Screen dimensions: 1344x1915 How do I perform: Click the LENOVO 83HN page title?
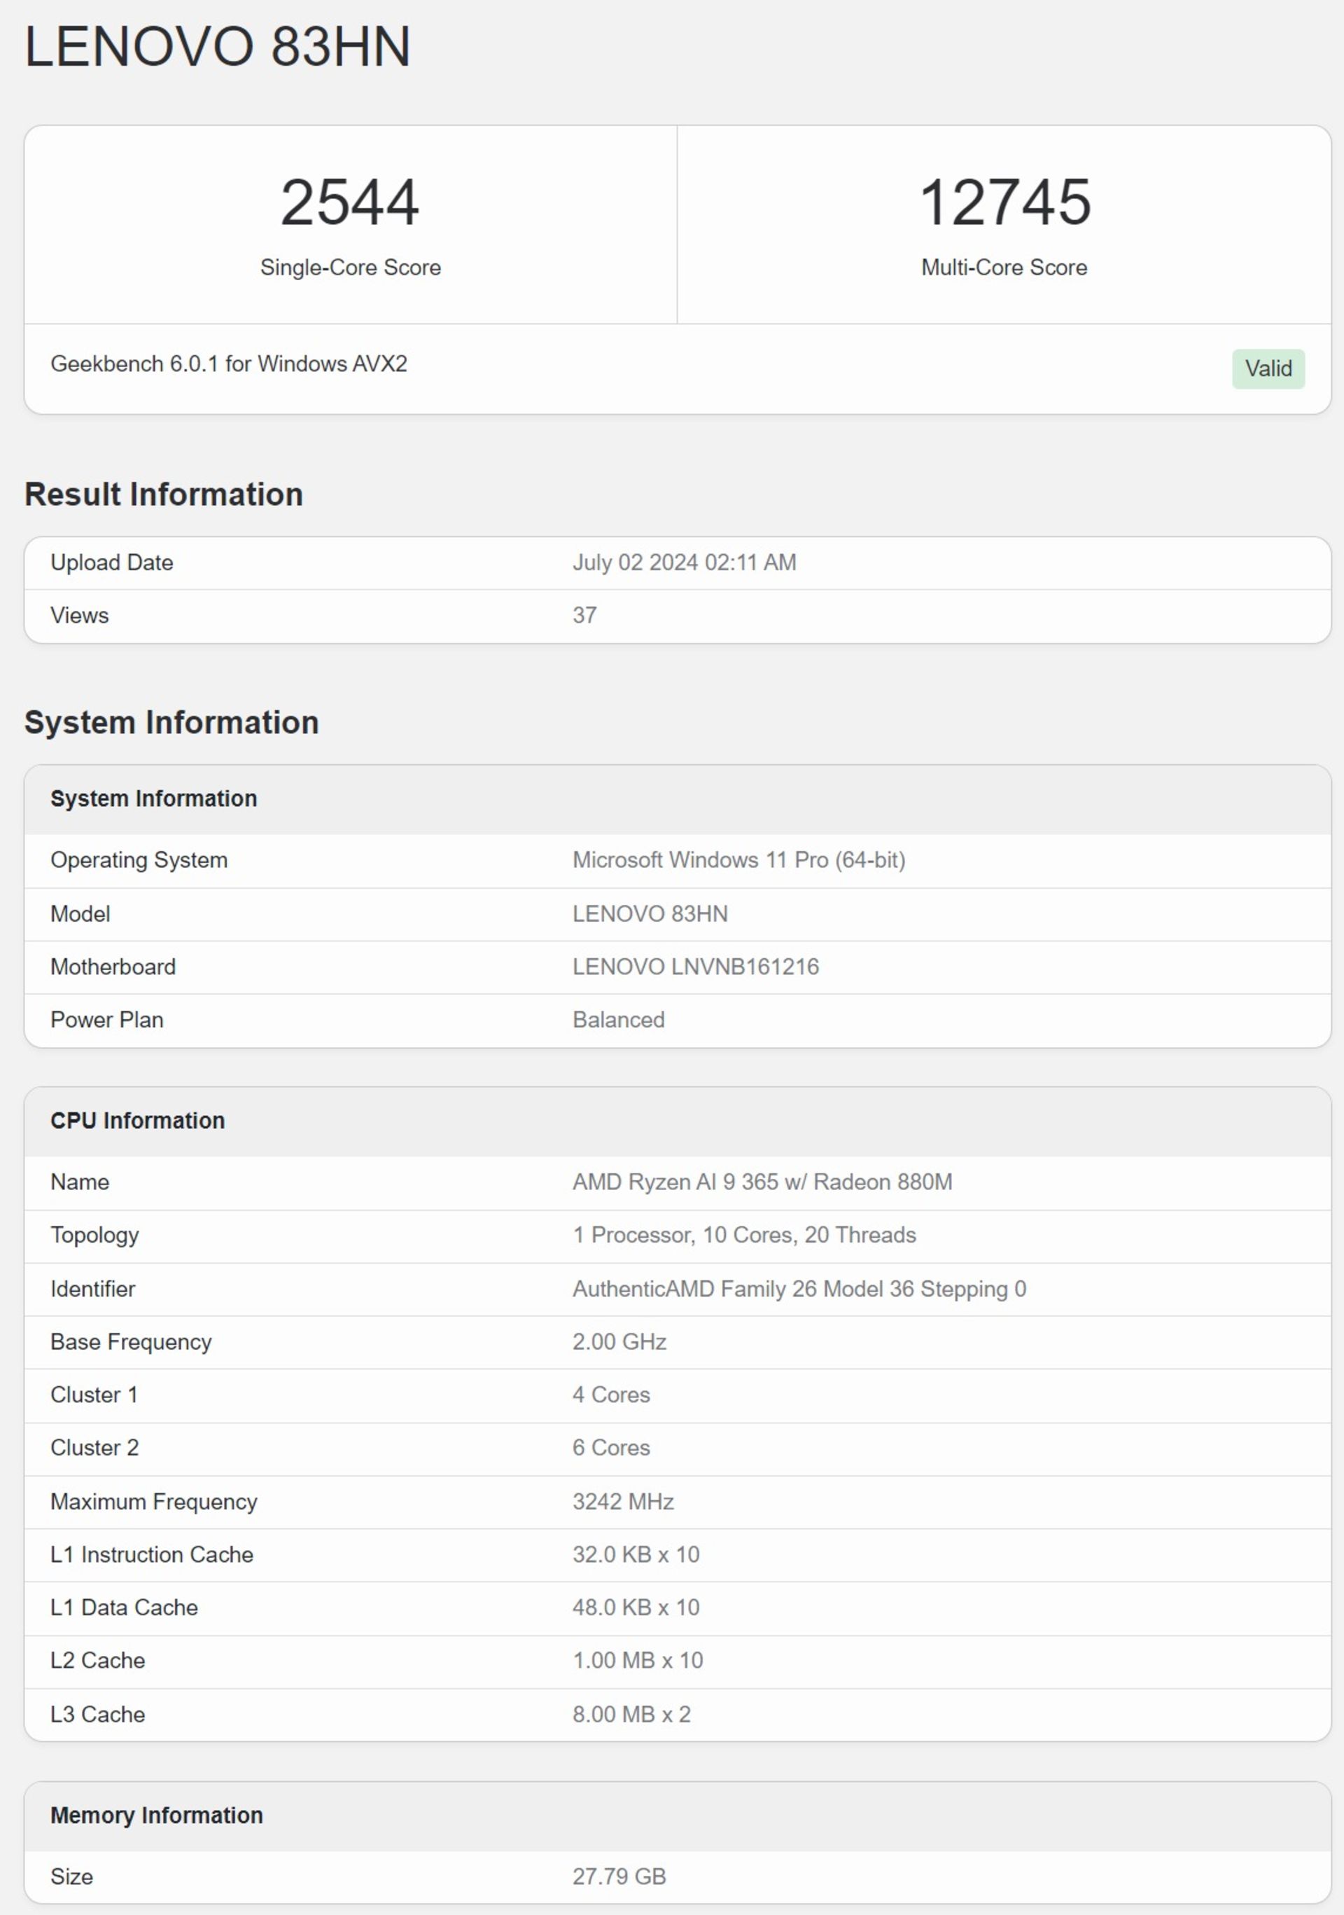point(218,47)
